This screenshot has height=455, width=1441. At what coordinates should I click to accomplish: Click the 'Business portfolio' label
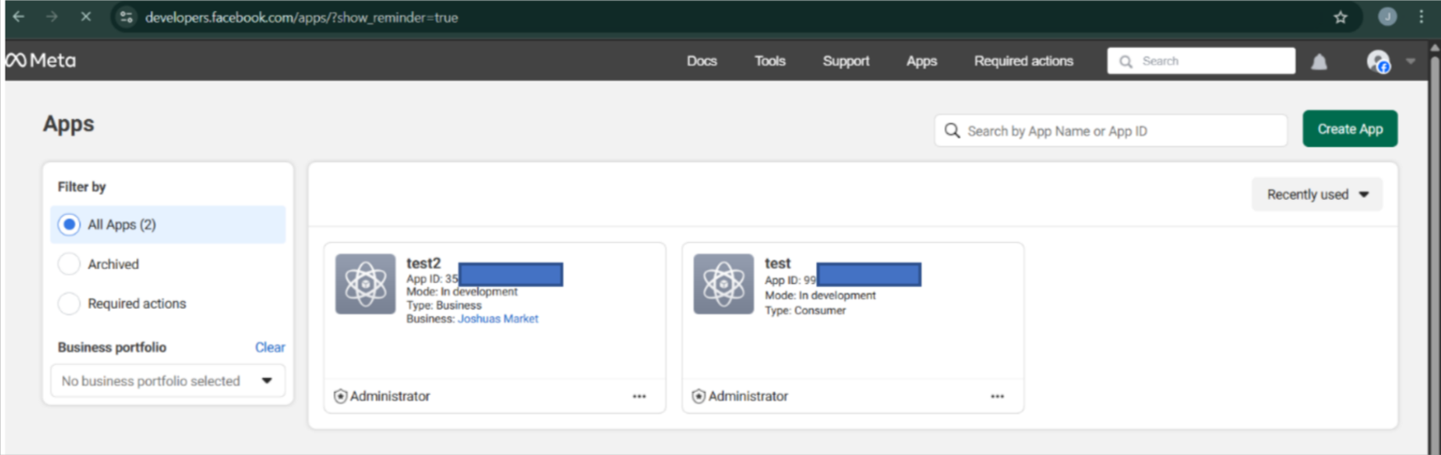(x=112, y=347)
